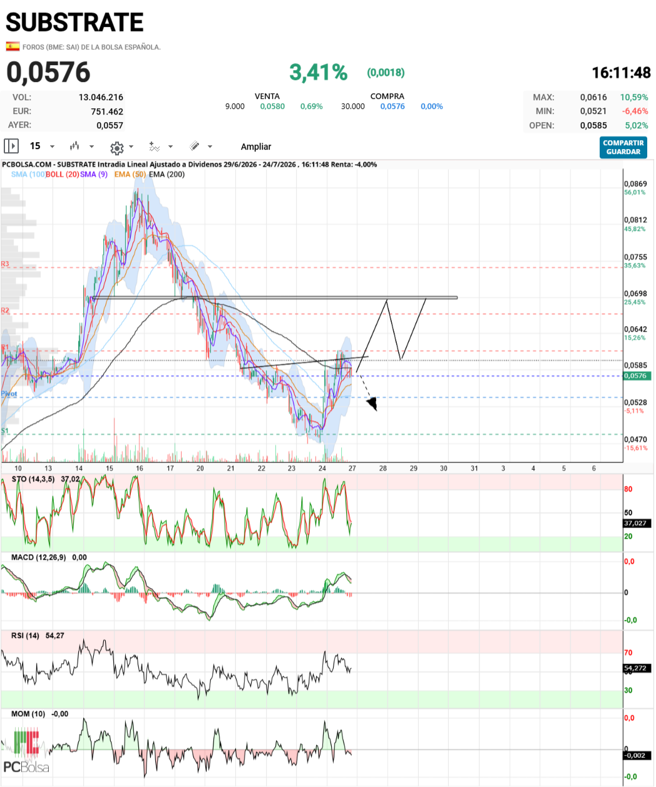The image size is (656, 787).
Task: Click the MAX value 0,0616
Action: pyautogui.click(x=593, y=97)
